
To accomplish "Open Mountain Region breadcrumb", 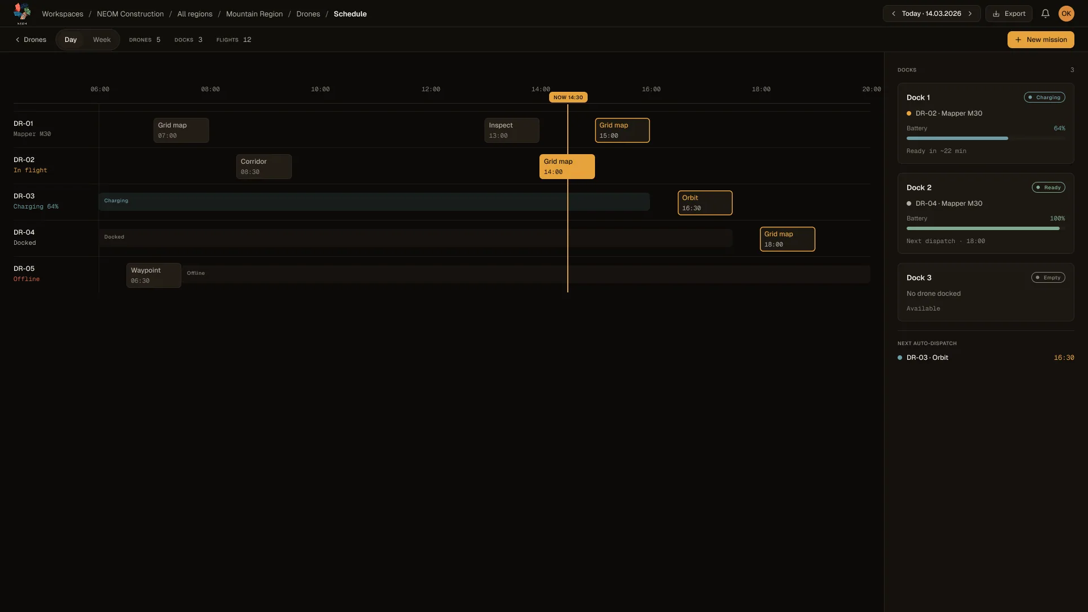I will coord(254,14).
